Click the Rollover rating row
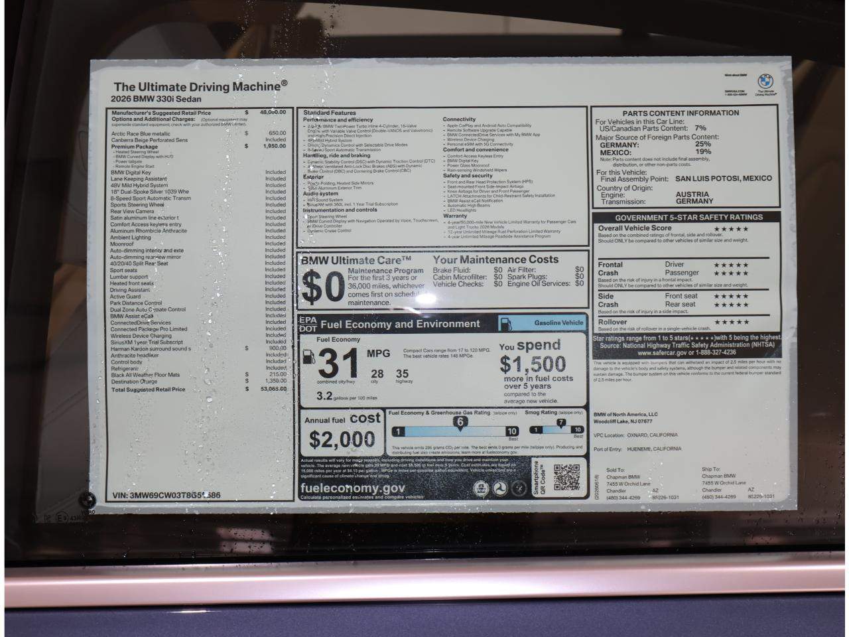This screenshot has height=637, width=849. tap(673, 322)
